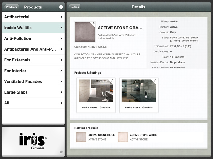Screen dimensions: 213x159
Task: Tap the Effects value Active
Action: coord(174,22)
